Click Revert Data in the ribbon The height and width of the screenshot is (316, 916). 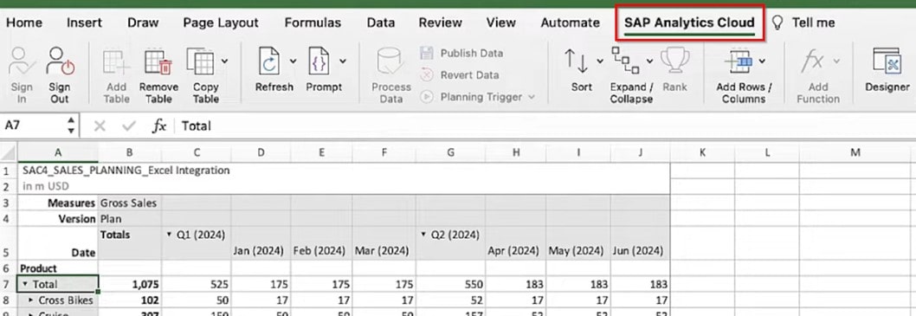click(461, 74)
